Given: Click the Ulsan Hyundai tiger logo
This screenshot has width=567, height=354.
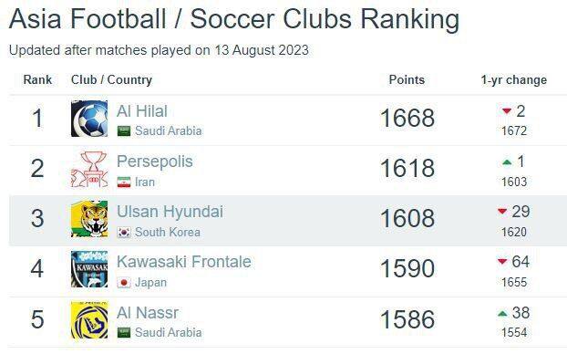Looking at the screenshot, I should [x=89, y=219].
